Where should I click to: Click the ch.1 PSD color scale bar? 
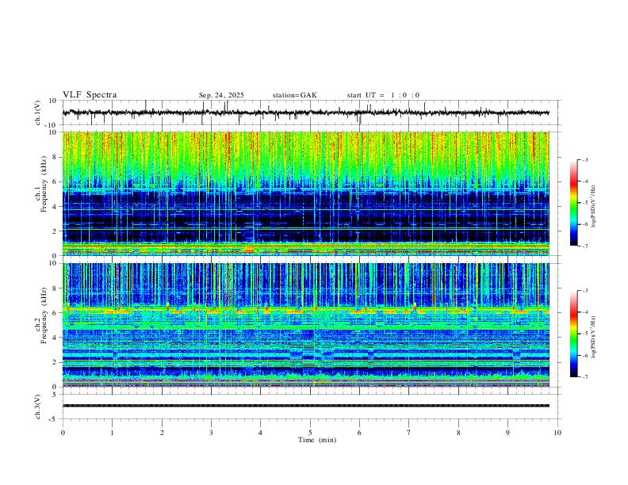(x=573, y=203)
